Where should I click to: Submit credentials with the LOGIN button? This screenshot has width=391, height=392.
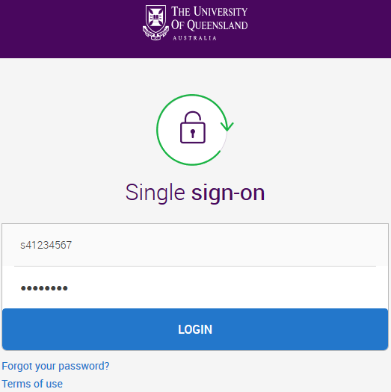coord(195,329)
